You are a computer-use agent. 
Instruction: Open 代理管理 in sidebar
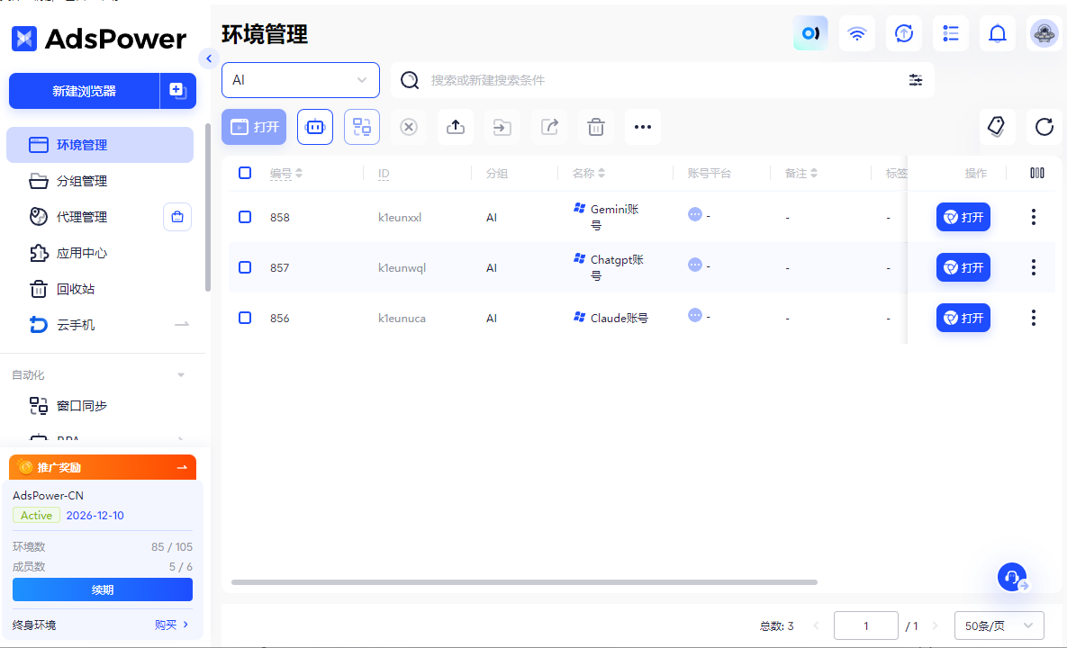point(82,217)
